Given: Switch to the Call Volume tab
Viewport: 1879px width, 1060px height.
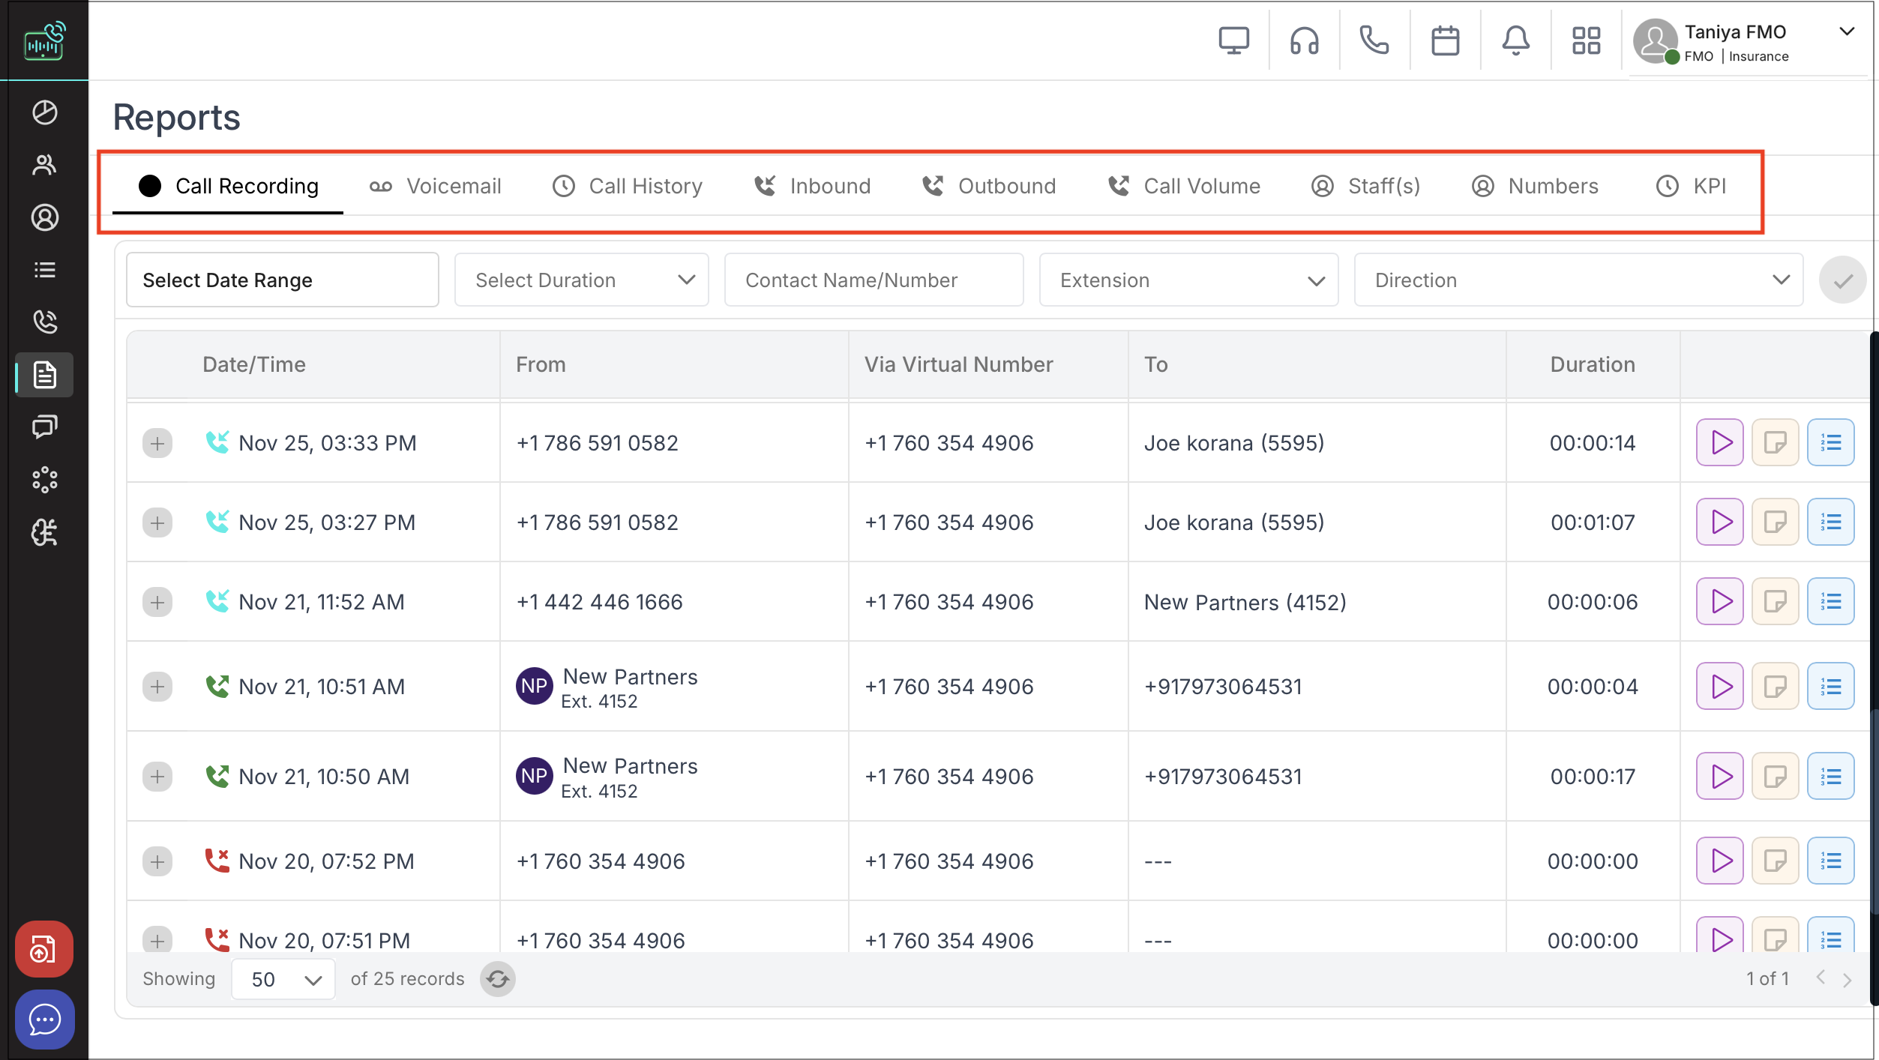Looking at the screenshot, I should point(1184,186).
